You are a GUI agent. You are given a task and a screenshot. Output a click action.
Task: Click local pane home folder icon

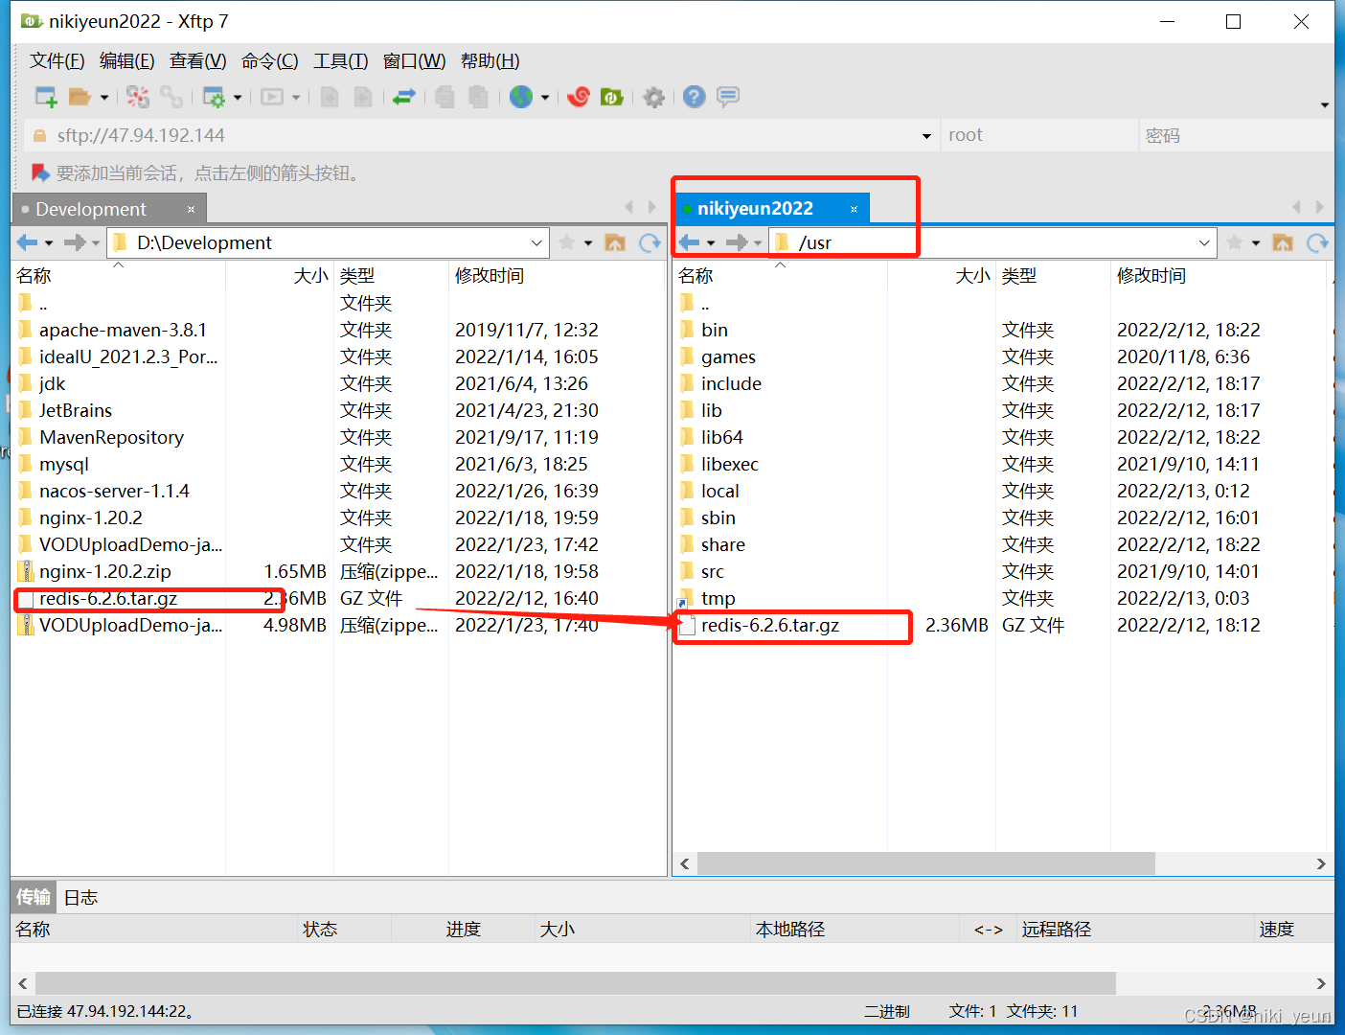click(x=615, y=242)
